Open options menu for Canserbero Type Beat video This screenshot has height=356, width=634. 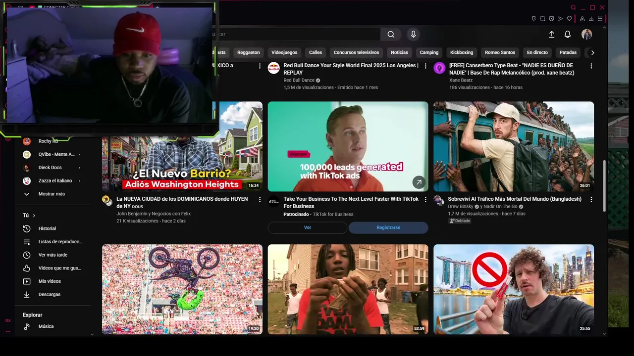point(591,66)
